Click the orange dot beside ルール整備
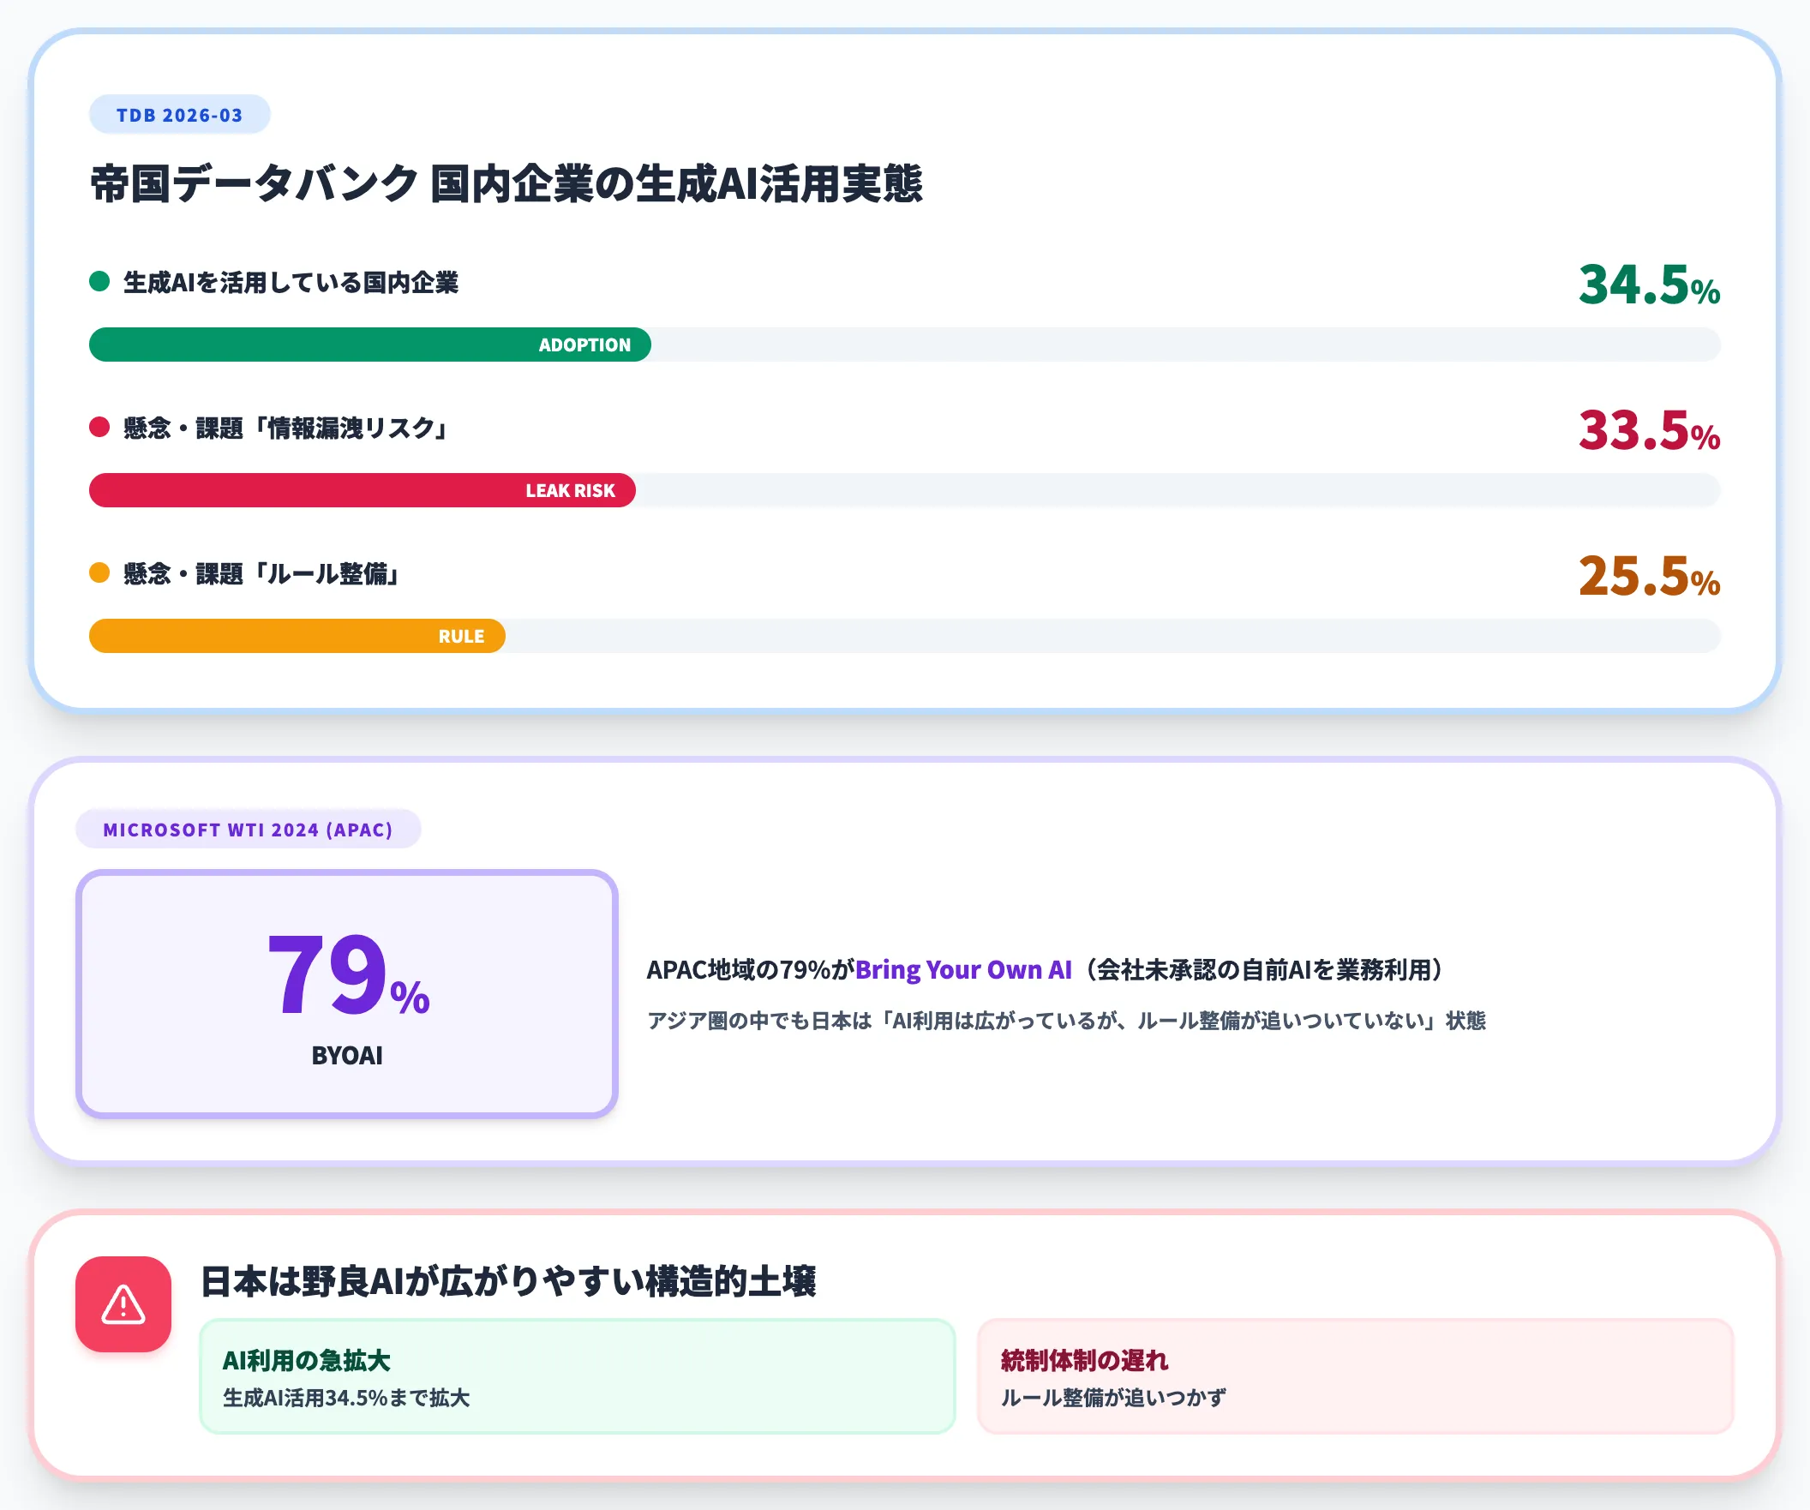The height and width of the screenshot is (1510, 1810). [x=99, y=572]
